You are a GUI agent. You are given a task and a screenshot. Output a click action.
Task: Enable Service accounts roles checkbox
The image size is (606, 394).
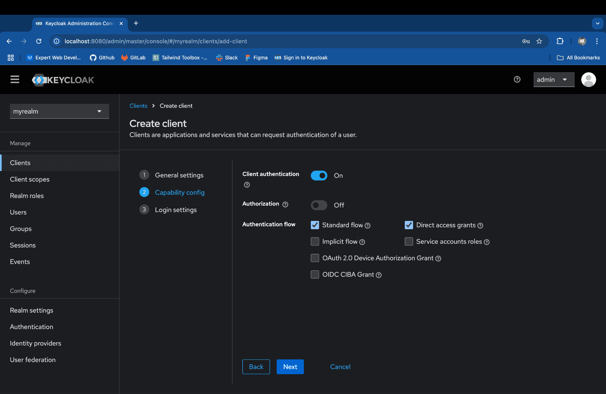(409, 242)
